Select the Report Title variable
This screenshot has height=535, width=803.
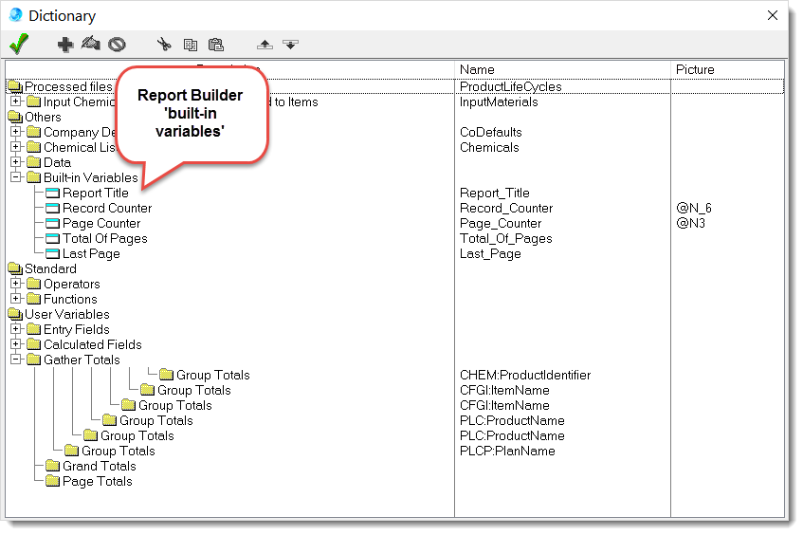pyautogui.click(x=95, y=193)
